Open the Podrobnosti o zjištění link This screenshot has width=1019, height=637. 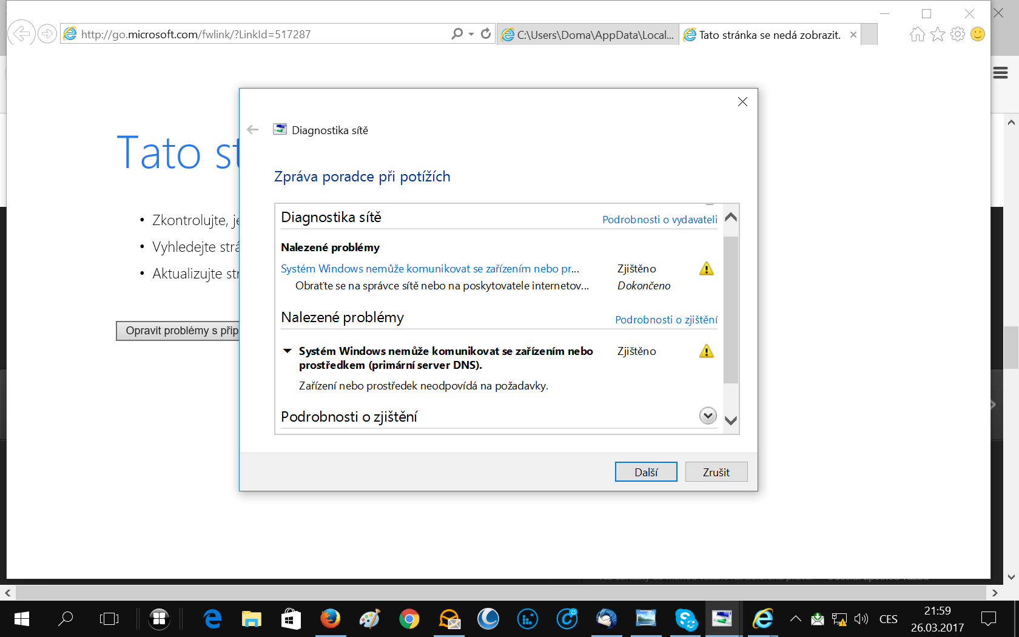(x=666, y=320)
